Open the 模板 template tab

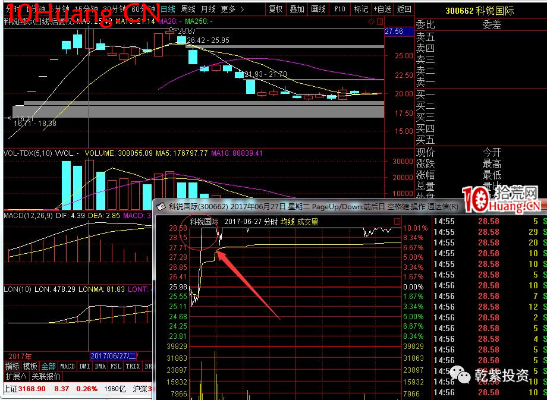click(30, 366)
